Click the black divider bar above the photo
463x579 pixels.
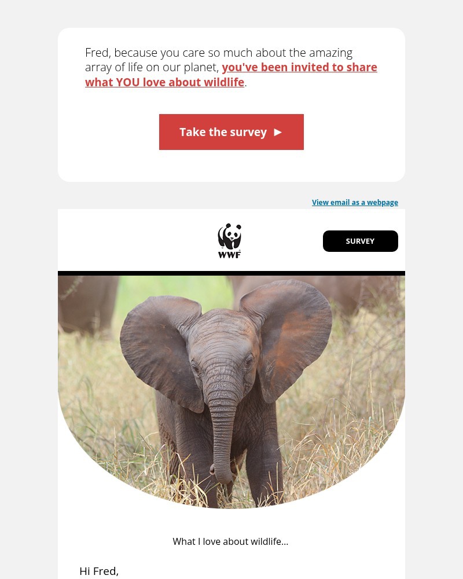[231, 273]
